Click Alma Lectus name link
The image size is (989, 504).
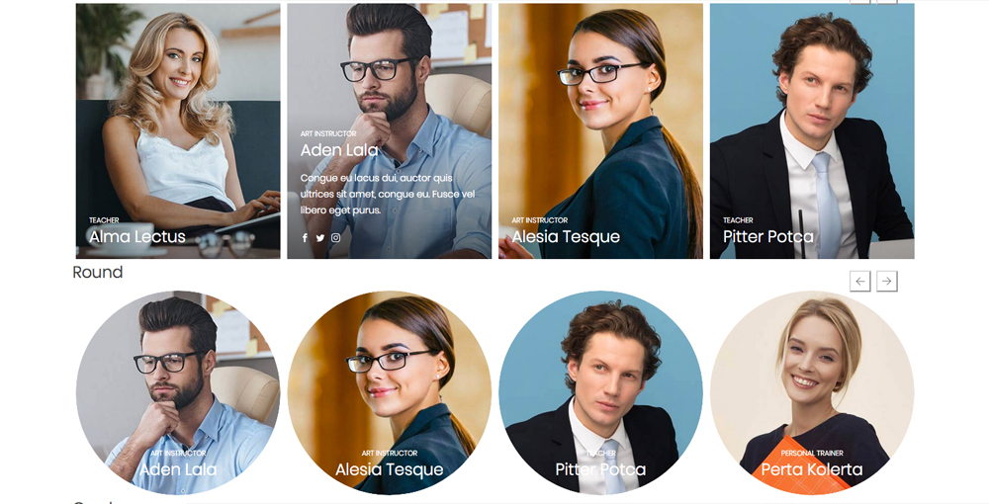tap(136, 237)
